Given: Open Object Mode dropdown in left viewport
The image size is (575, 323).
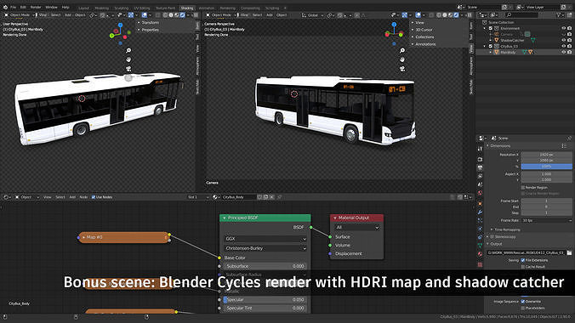Looking at the screenshot, I should (20, 15).
